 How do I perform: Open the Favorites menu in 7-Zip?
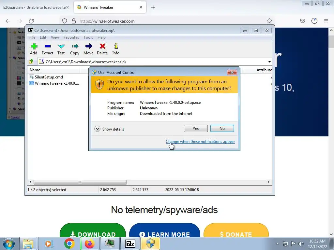[71, 37]
